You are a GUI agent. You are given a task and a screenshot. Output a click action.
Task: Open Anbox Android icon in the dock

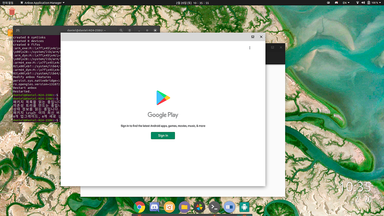click(244, 207)
